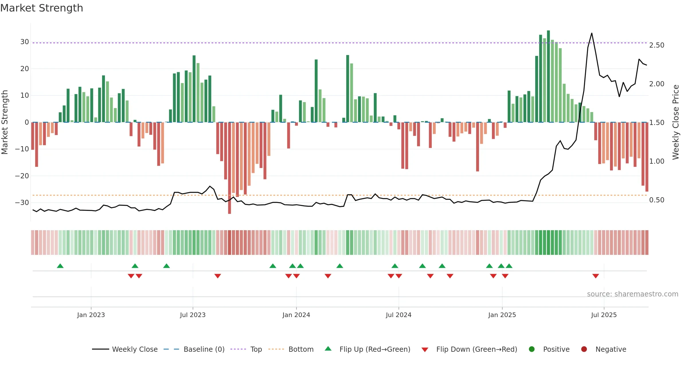Click the Jul 2024 x-axis label

tap(398, 315)
